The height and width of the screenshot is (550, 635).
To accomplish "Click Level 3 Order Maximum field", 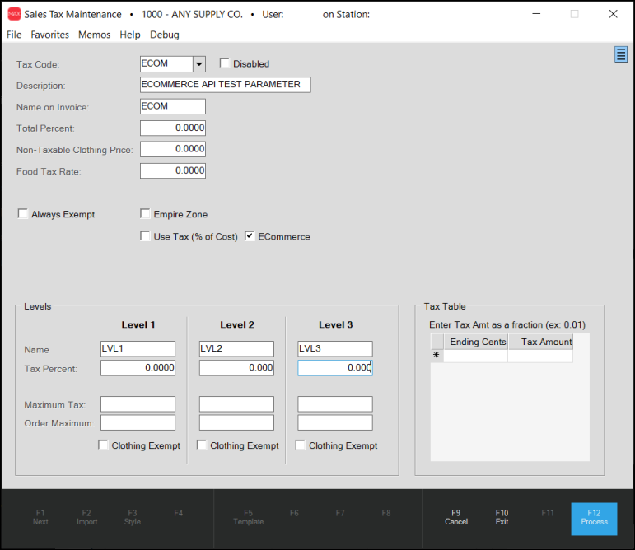I will click(x=335, y=422).
